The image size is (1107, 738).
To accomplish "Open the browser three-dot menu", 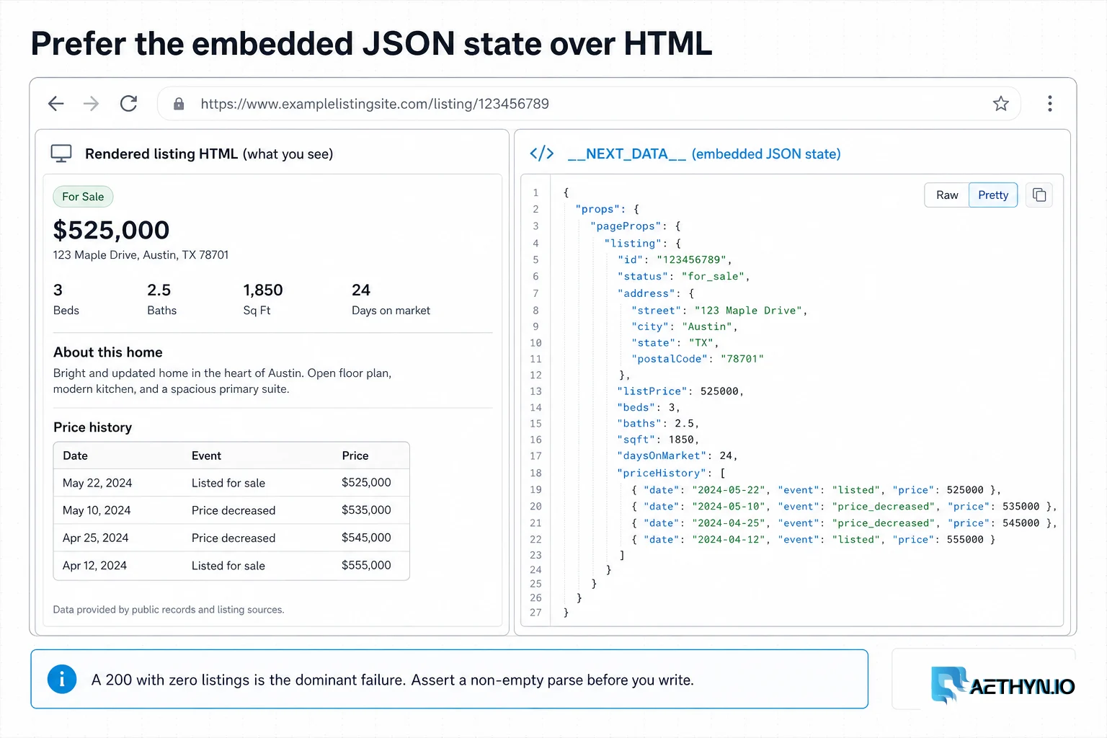I will 1050,104.
